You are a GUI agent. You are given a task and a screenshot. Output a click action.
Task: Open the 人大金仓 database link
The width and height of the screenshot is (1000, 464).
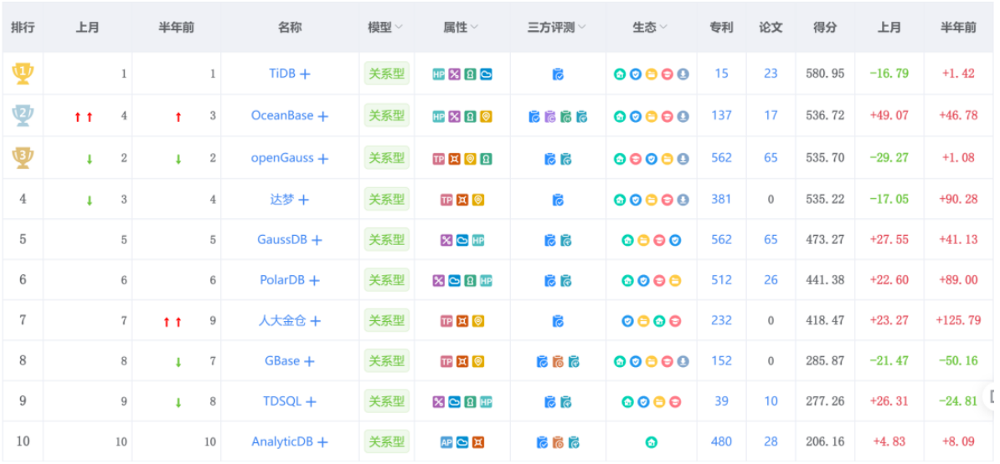(282, 321)
